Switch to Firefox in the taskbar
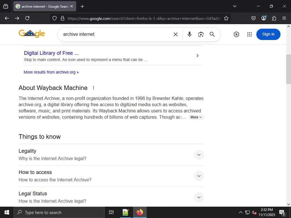This screenshot has width=291, height=218. (x=140, y=212)
